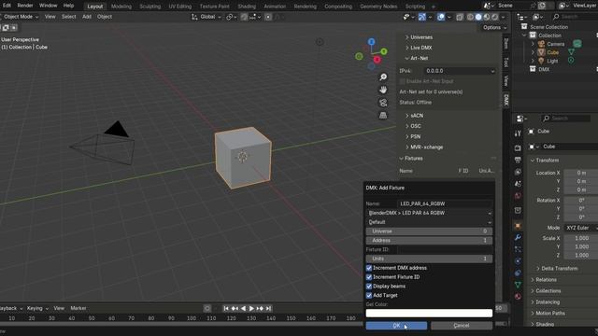Open the Default mode dropdown
This screenshot has height=336, width=598.
click(x=429, y=222)
